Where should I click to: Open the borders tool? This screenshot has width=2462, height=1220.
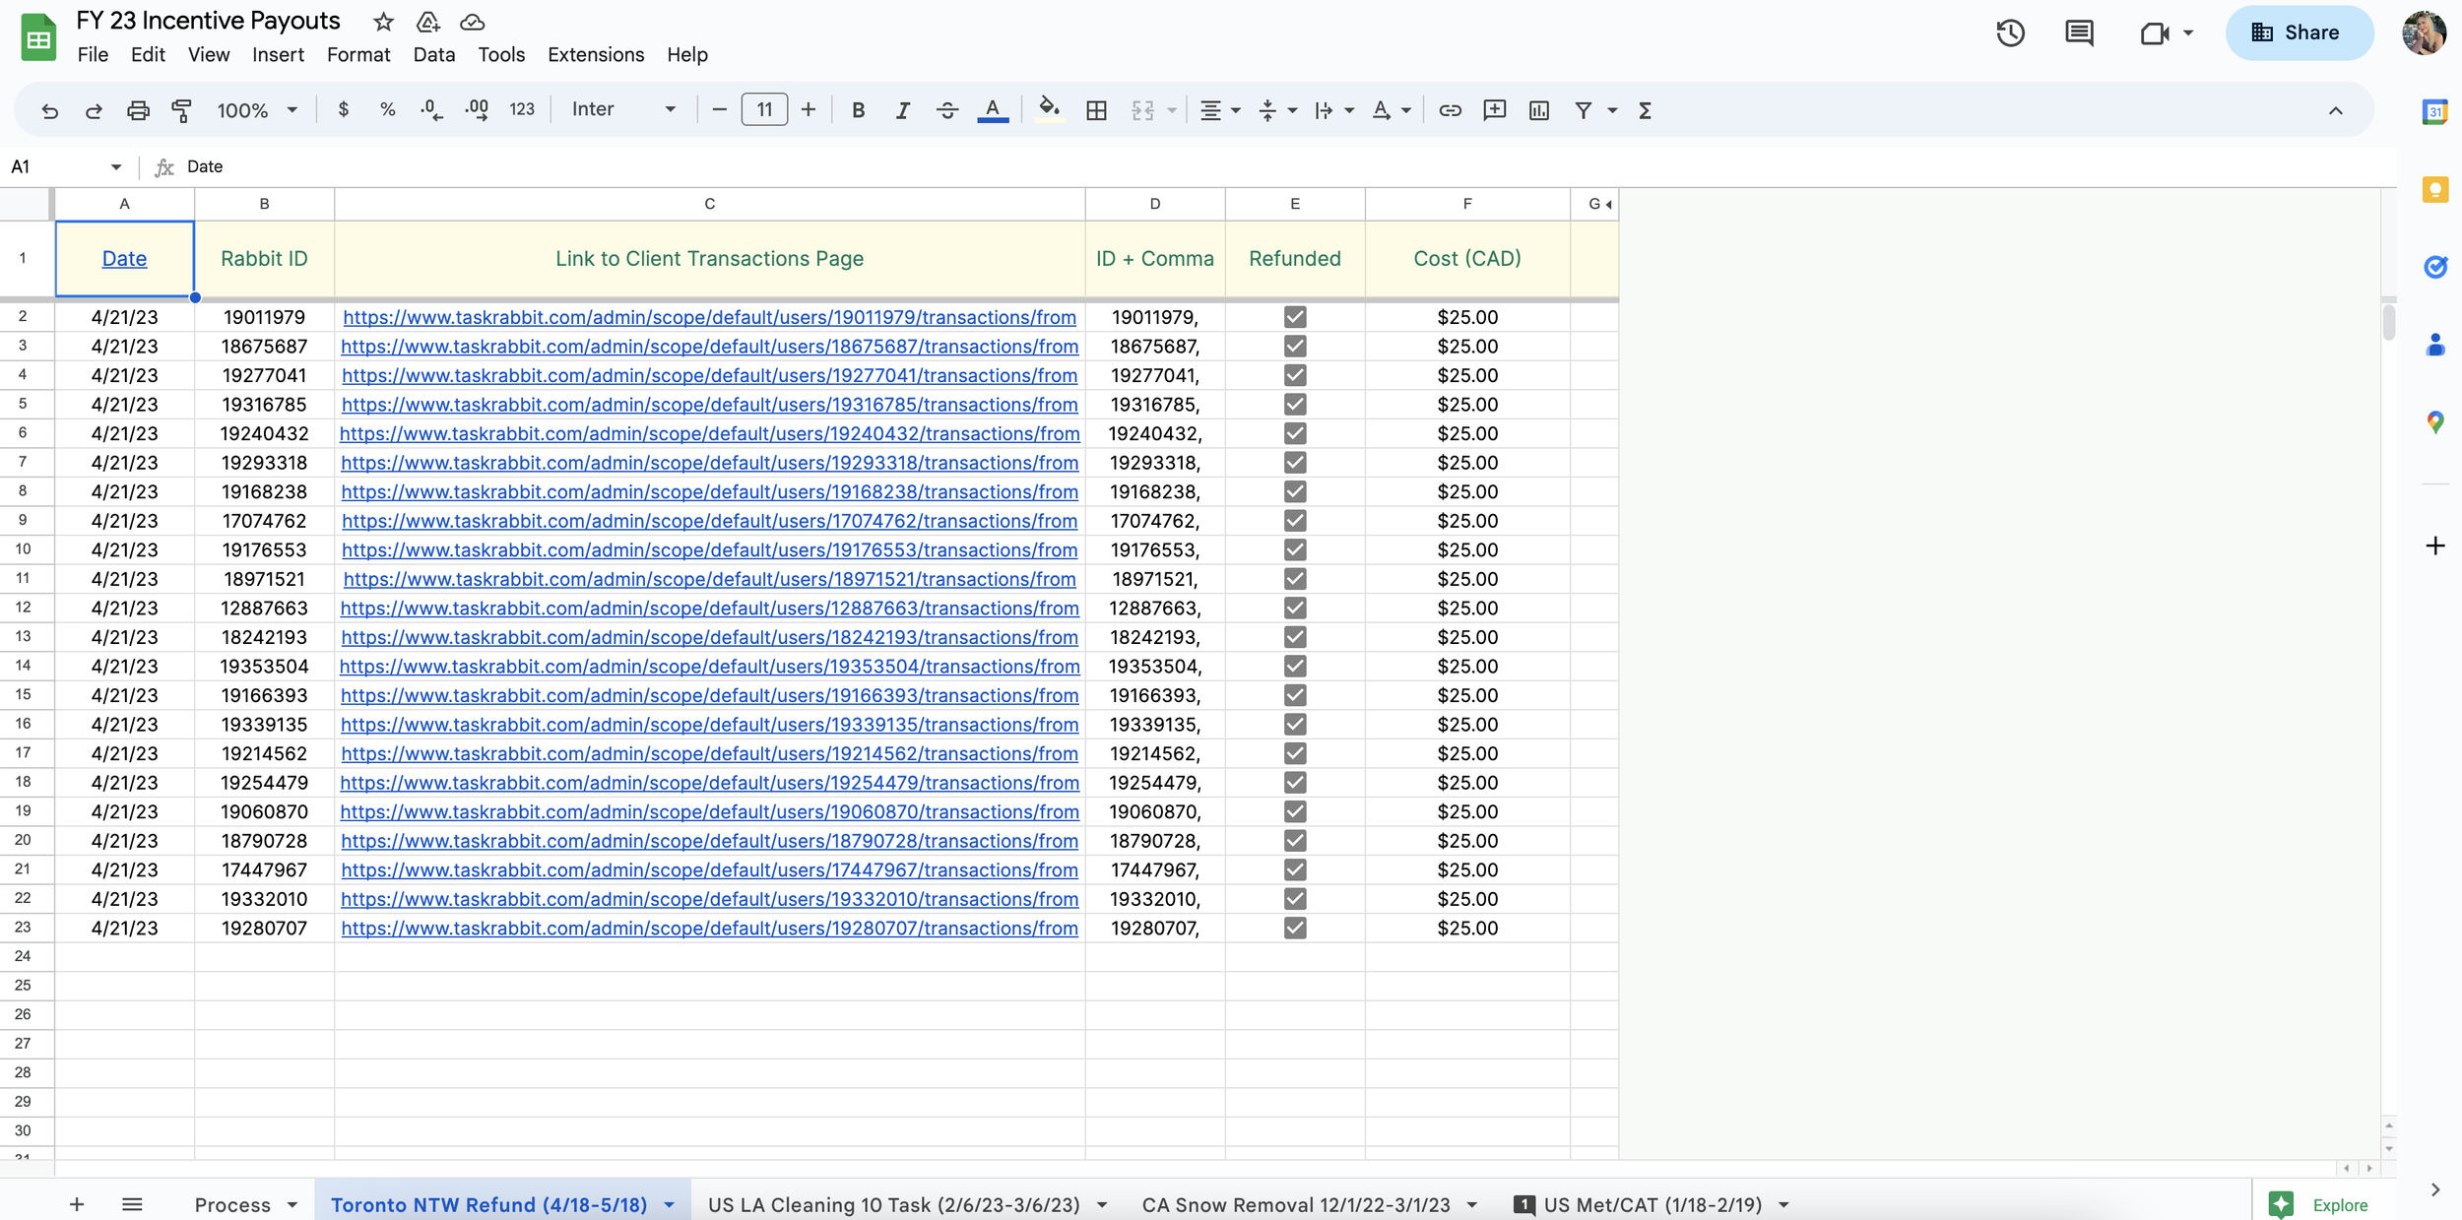1096,110
